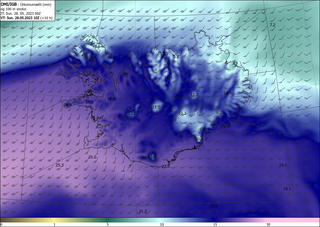The image size is (320, 227).
Task: Click the 14.9 value label
Action: (x=228, y=93)
